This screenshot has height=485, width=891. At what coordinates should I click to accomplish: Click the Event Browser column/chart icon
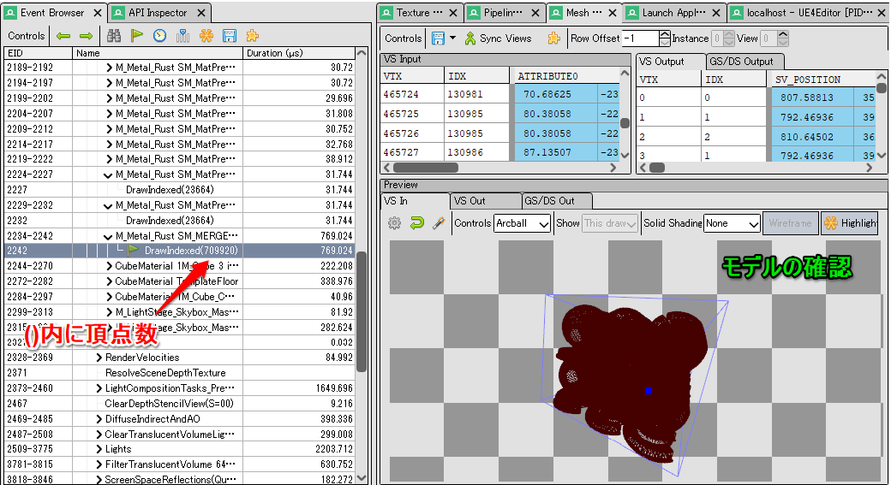tap(183, 36)
